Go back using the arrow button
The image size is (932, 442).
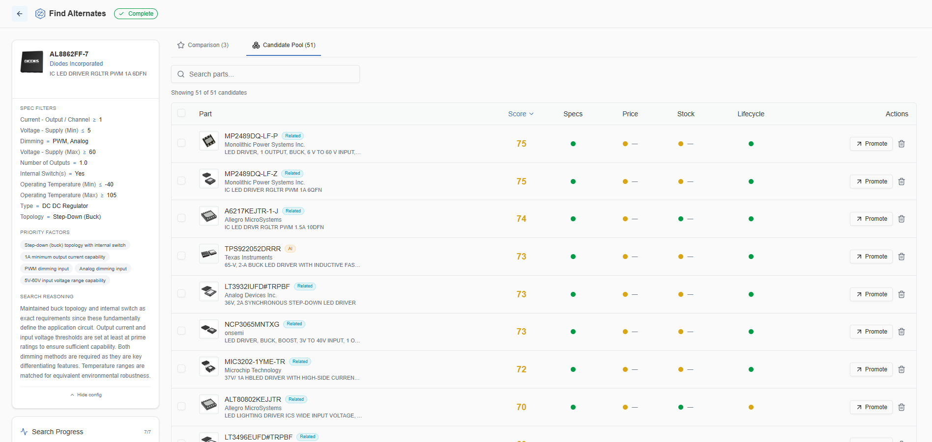coord(20,14)
